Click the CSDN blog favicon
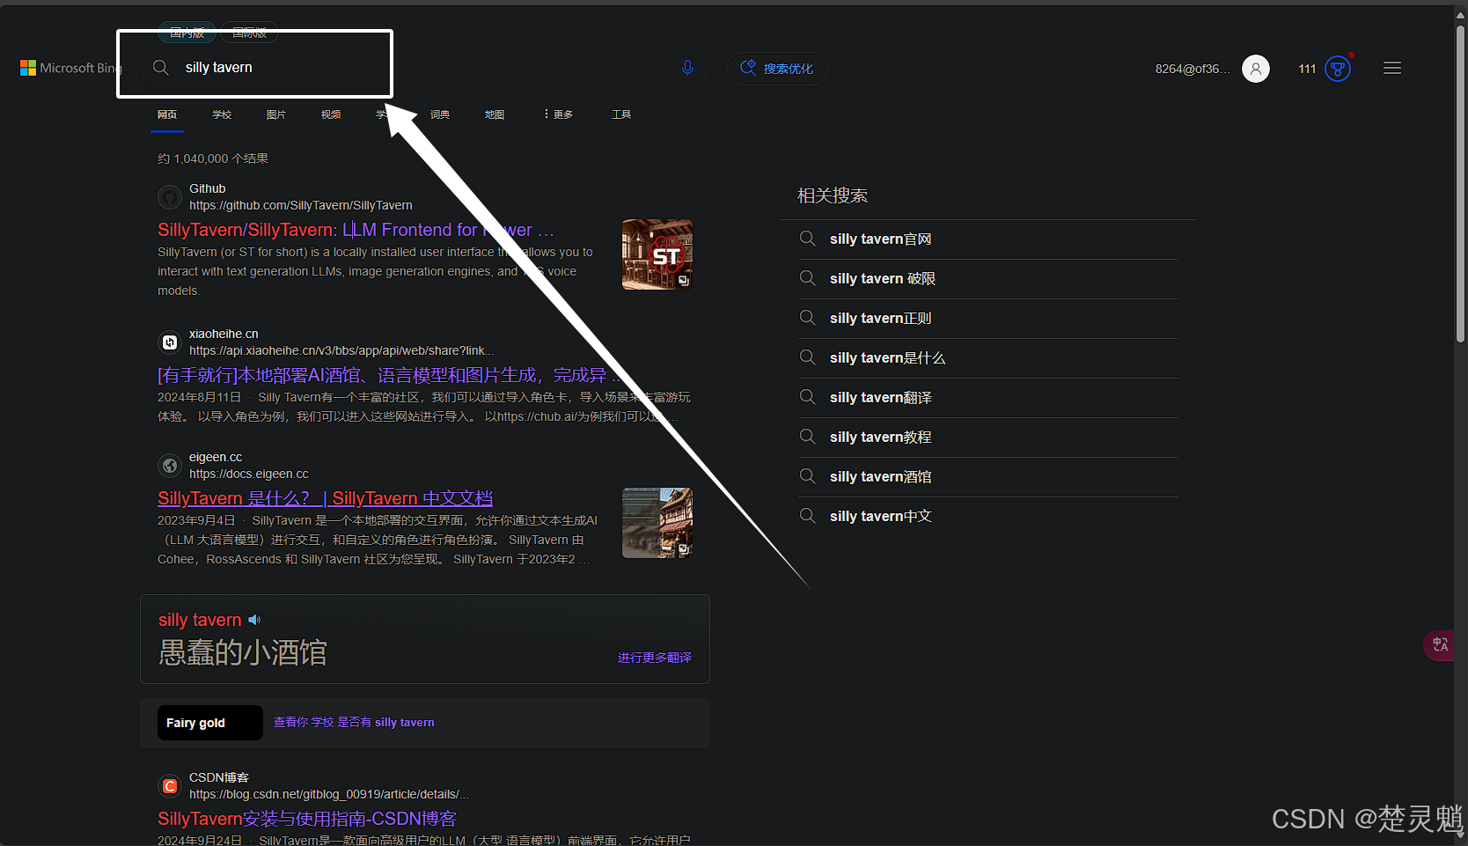Image resolution: width=1468 pixels, height=846 pixels. coord(170,786)
